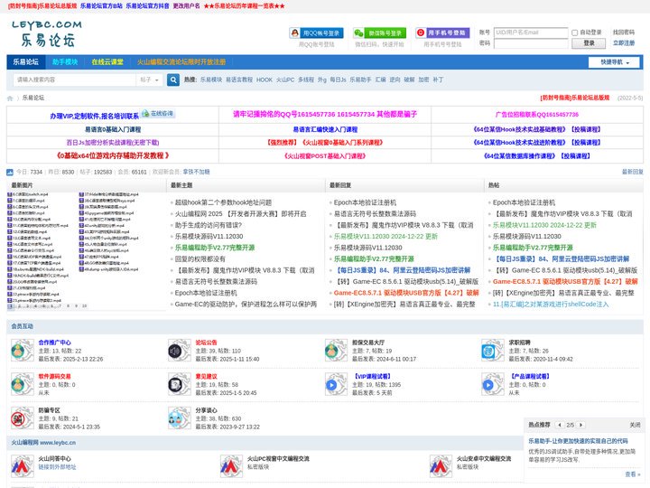Go to next hot recommendation slide
This screenshot has width=650, height=488.
pyautogui.click(x=580, y=425)
